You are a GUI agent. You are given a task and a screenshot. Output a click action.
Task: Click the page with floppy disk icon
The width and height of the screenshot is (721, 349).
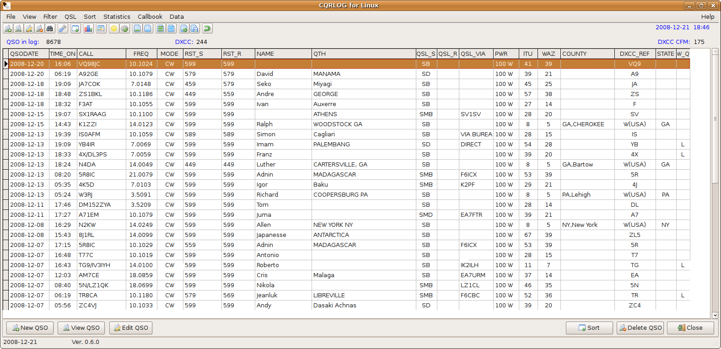point(194,28)
